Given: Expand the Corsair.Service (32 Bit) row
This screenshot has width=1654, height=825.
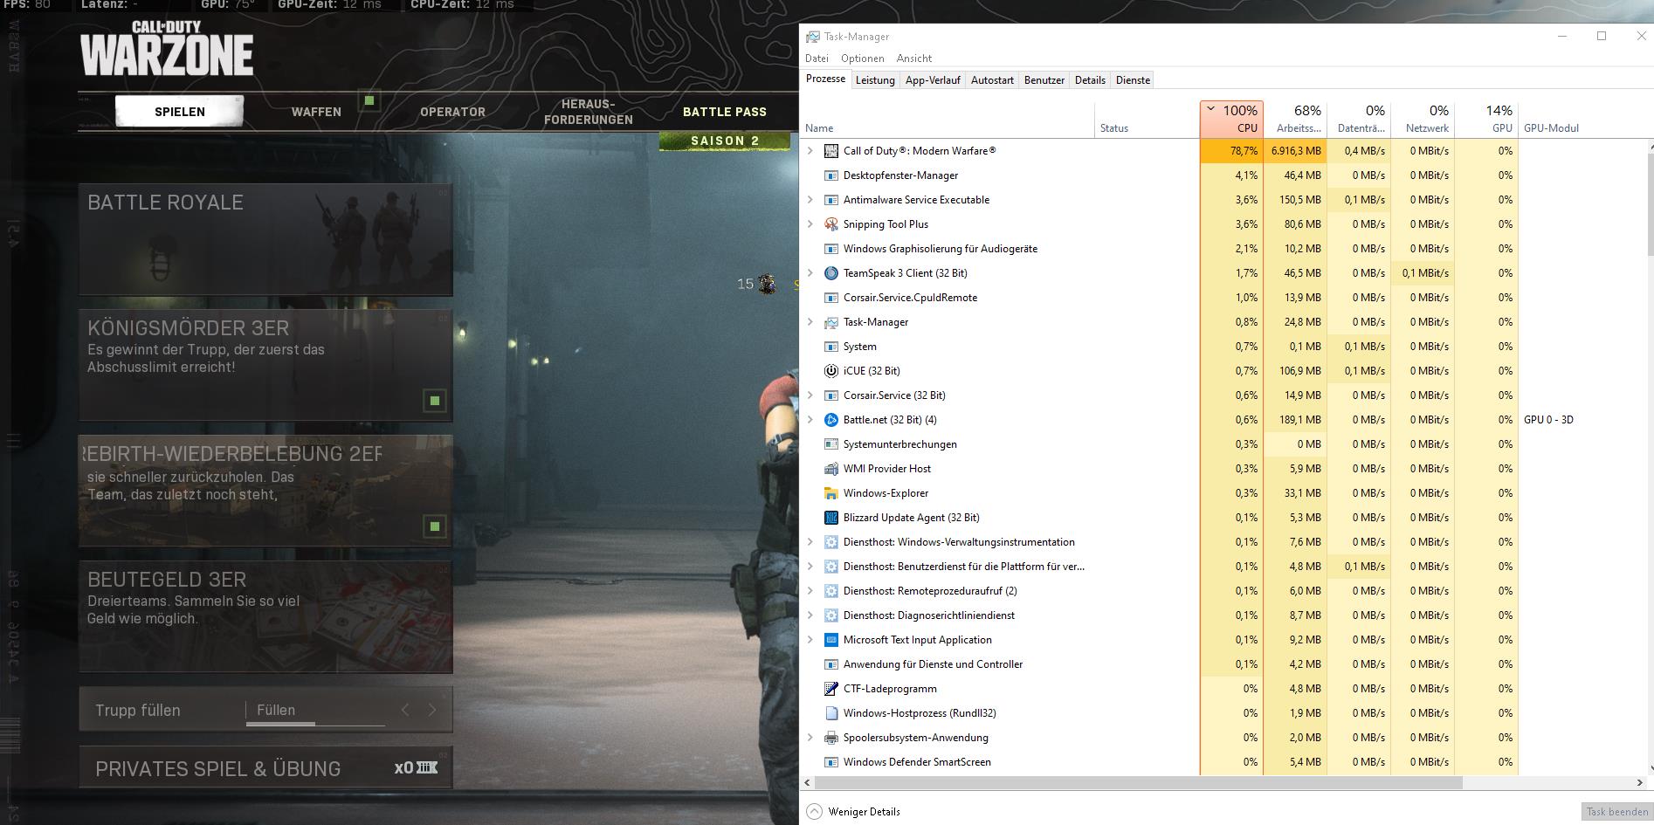Looking at the screenshot, I should point(810,395).
